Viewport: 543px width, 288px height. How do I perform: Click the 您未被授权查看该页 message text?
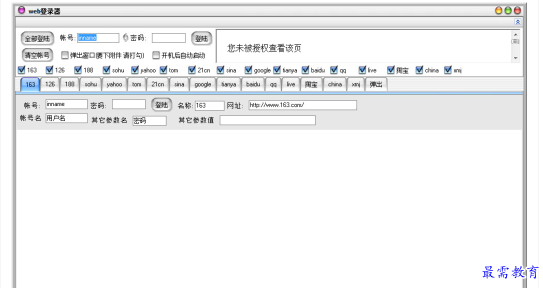pos(264,48)
